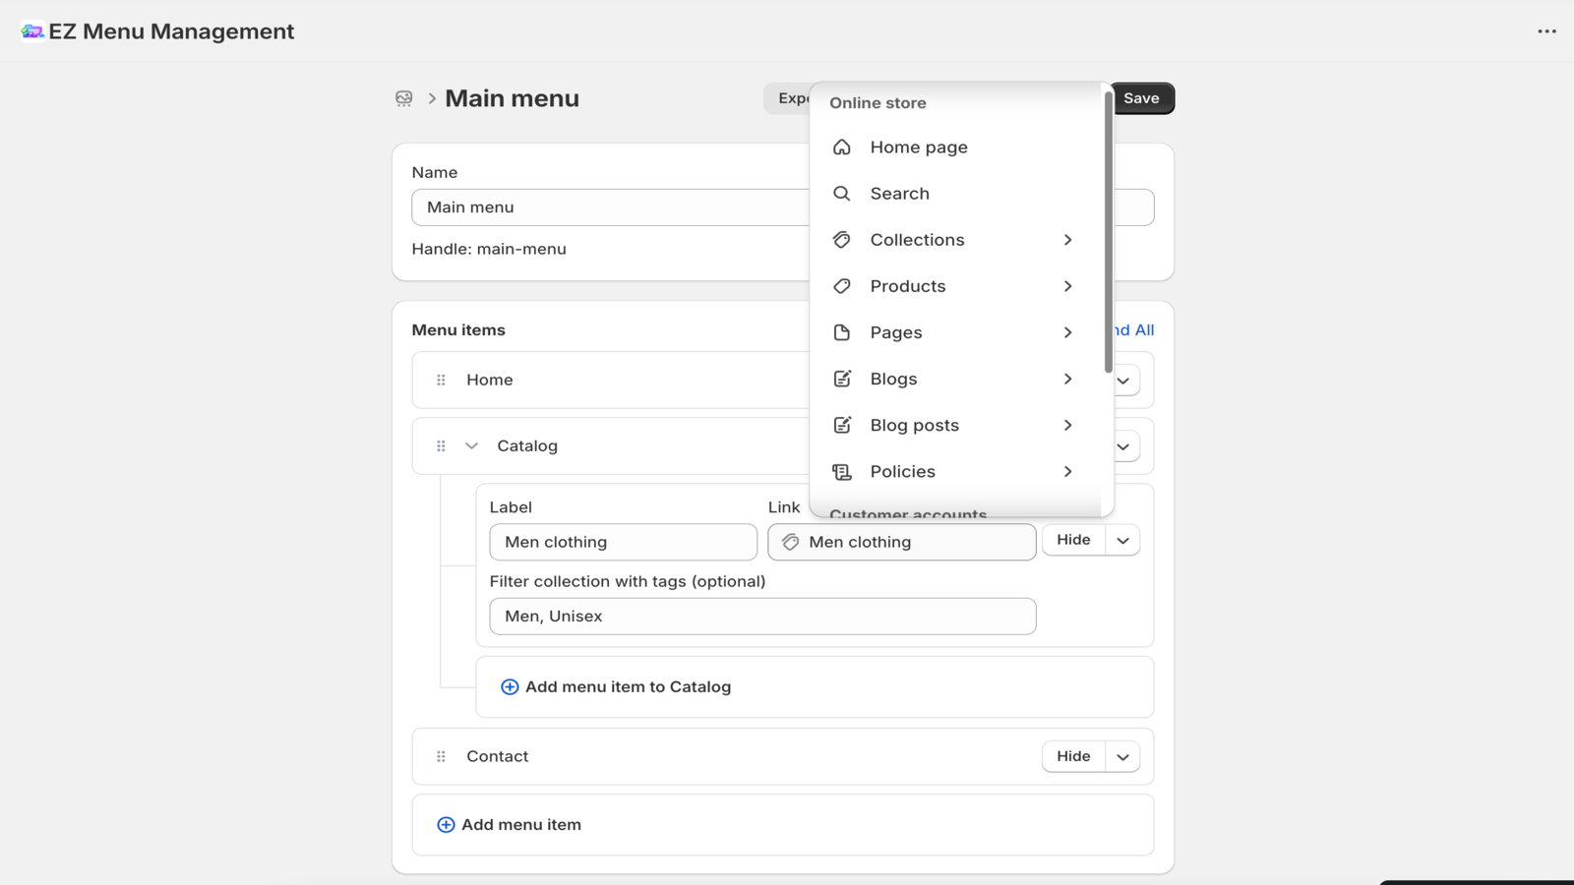Hide the Men clothing menu item
The width and height of the screenshot is (1574, 885).
click(1071, 539)
